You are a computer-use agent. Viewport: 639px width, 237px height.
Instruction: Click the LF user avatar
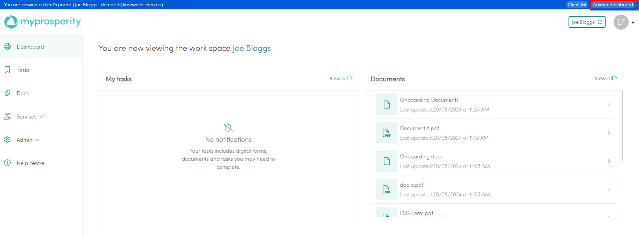pyautogui.click(x=621, y=22)
